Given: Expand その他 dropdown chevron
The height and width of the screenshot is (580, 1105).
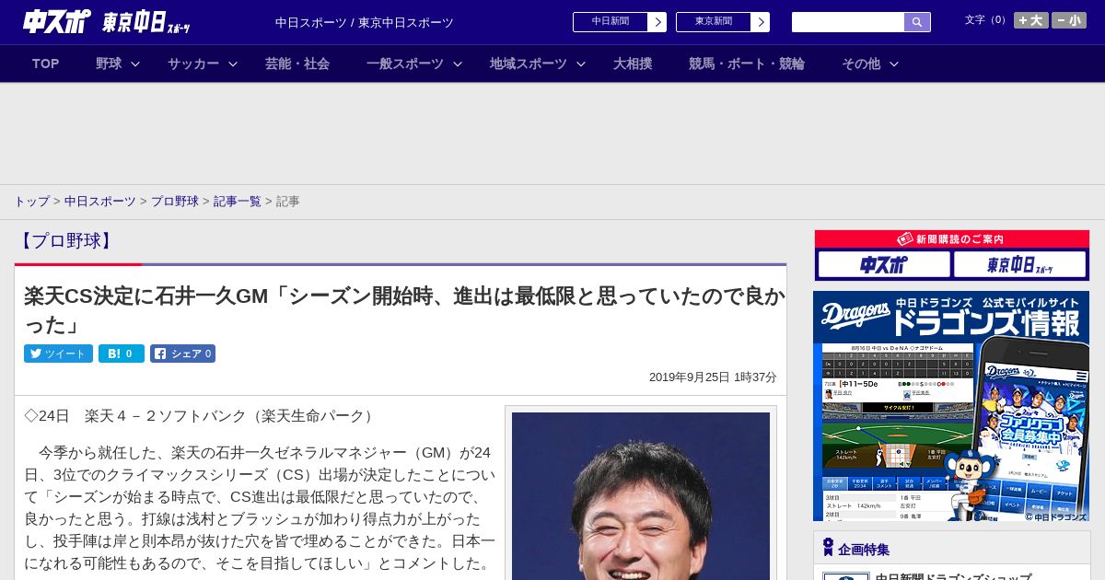Looking at the screenshot, I should 894,64.
